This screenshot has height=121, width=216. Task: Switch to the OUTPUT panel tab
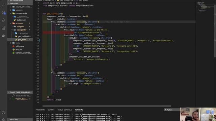click(x=51, y=110)
